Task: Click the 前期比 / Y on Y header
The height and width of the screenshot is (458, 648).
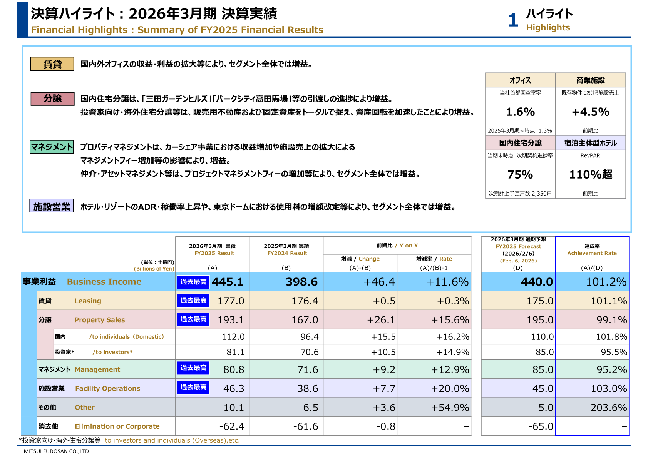Action: coord(397,245)
